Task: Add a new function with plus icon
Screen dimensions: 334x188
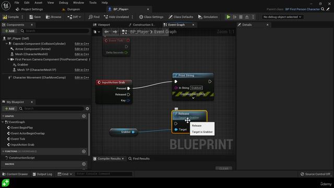Action: [x=83, y=151]
